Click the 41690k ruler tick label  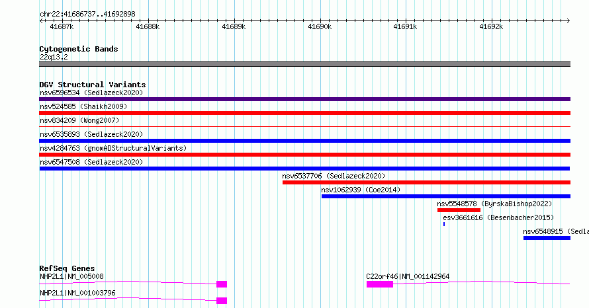(320, 26)
